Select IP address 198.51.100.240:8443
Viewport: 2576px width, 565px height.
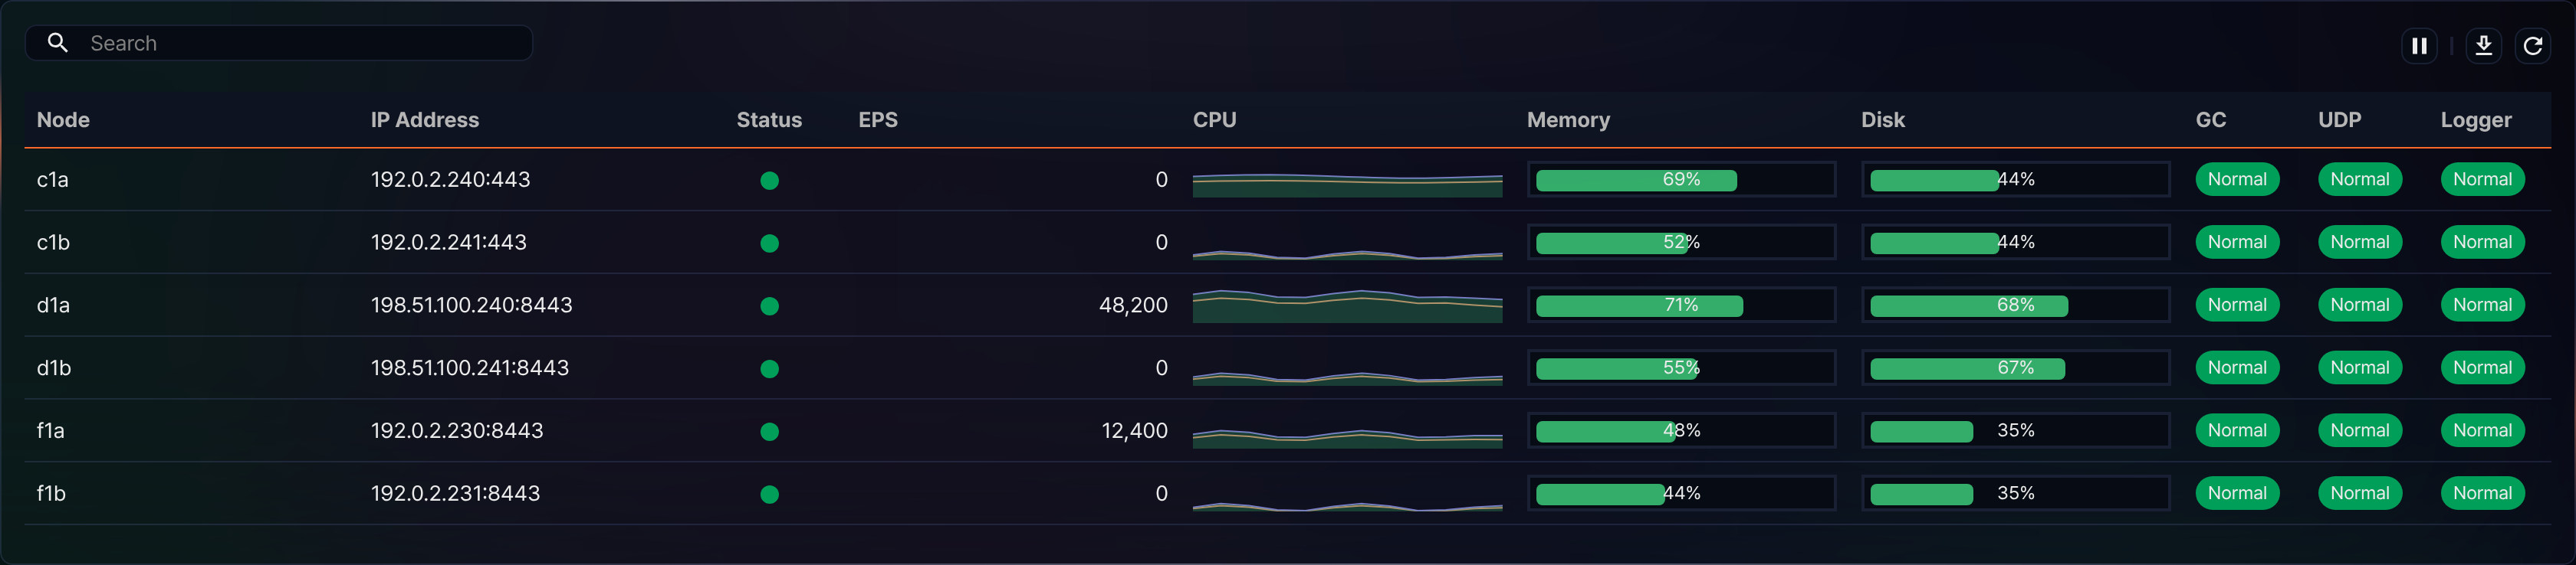(472, 305)
